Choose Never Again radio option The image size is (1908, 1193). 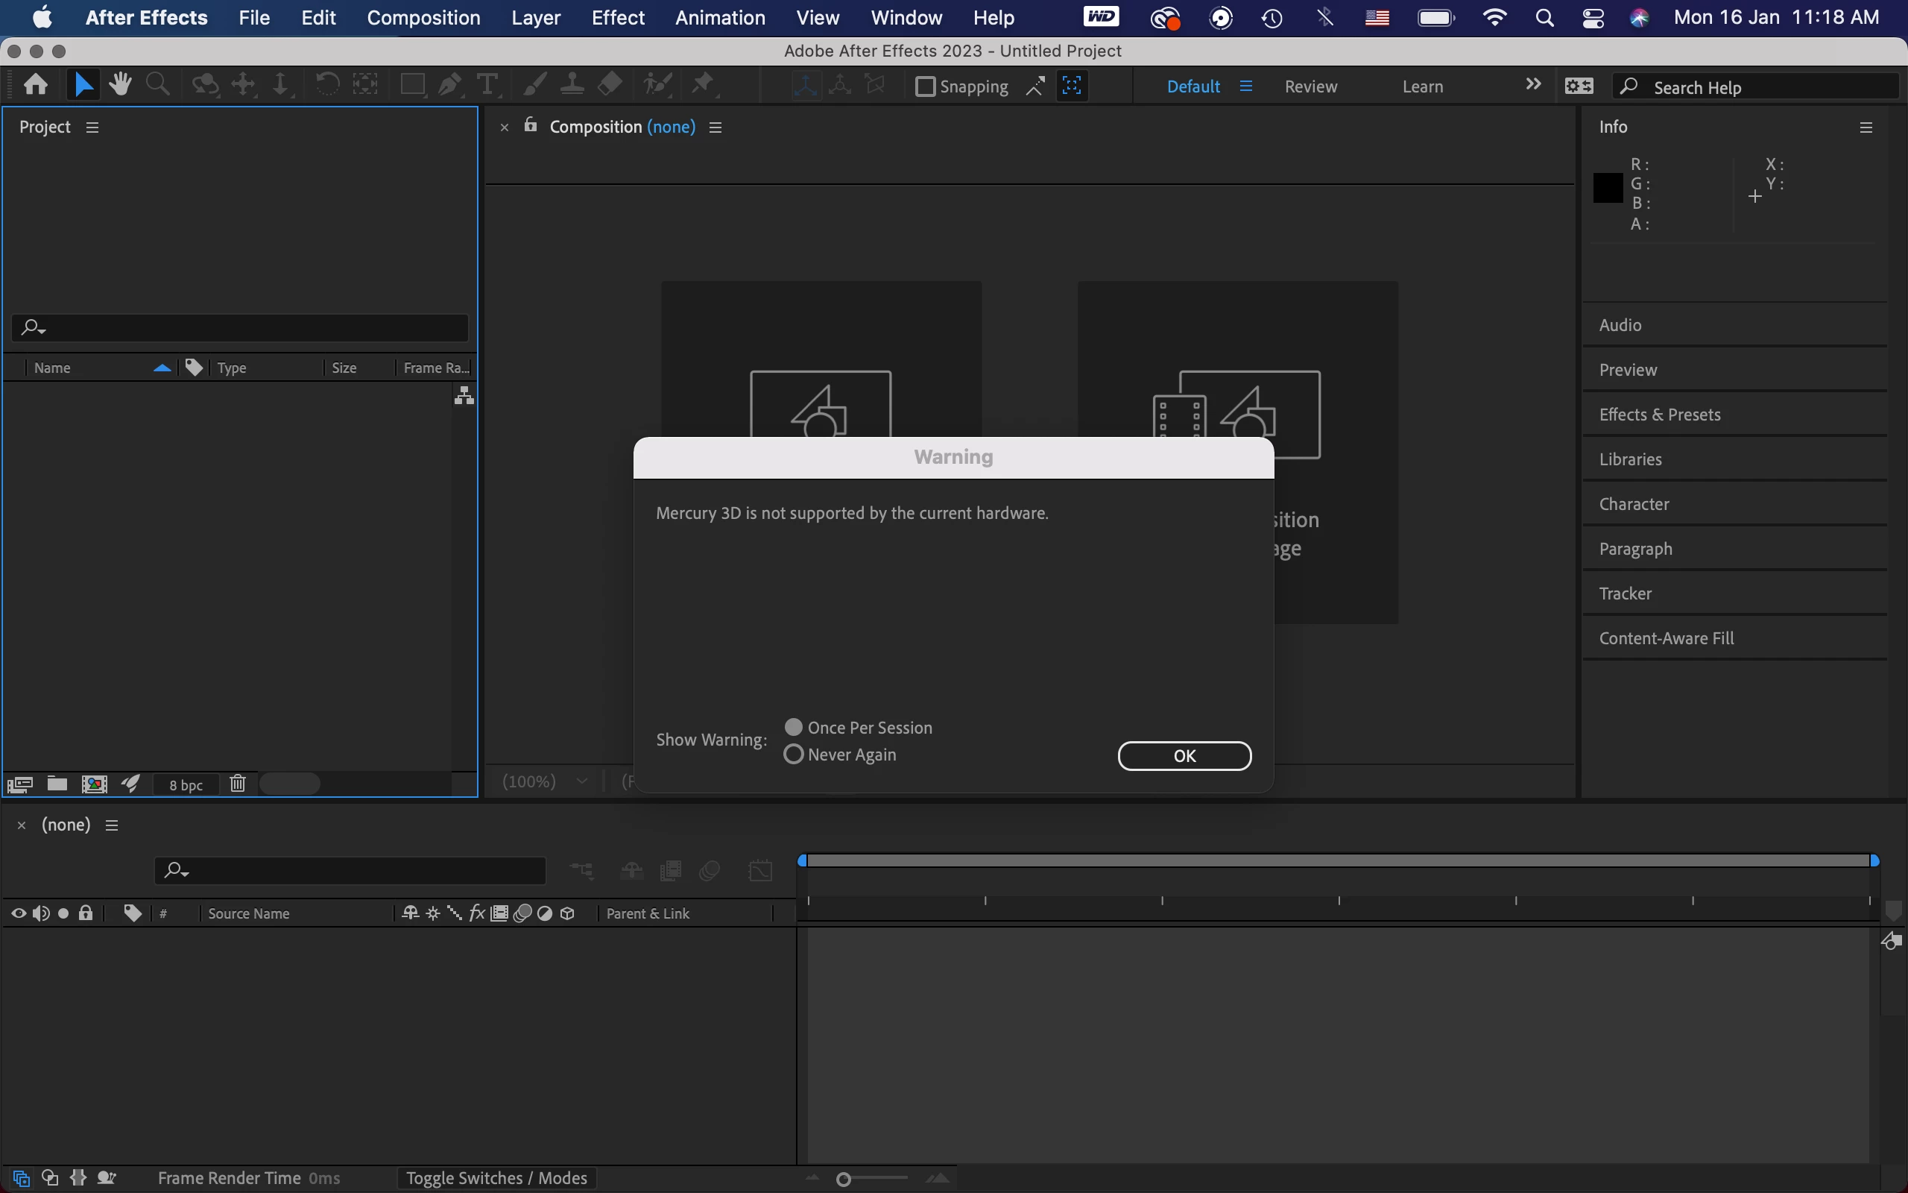click(794, 755)
